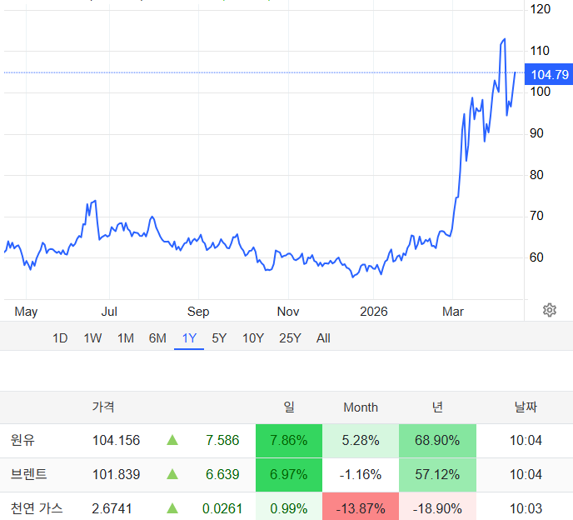Click green up arrow in 천연 가스 row
Screen dimensions: 573x520
[172, 507]
